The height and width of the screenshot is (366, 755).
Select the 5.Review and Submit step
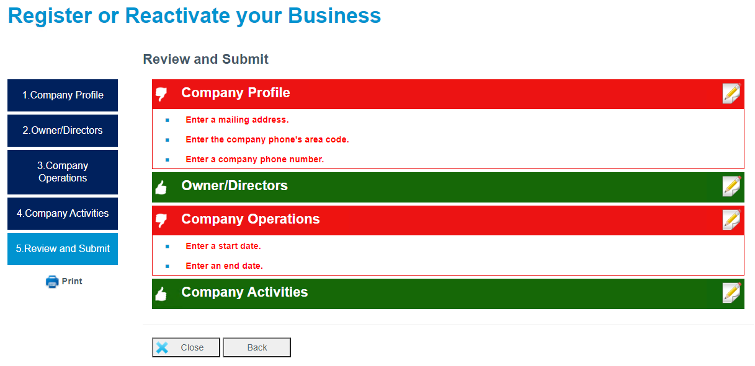63,249
